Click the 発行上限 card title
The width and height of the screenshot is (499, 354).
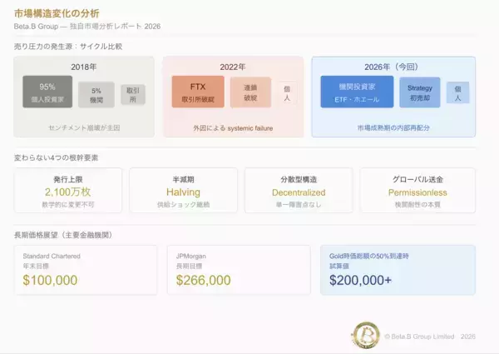(68, 179)
